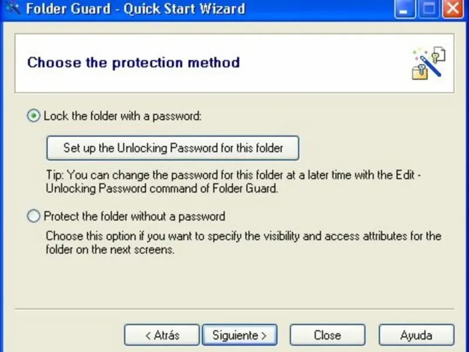This screenshot has height=352, width=469.
Task: Click the separator line above the navigation buttons
Action: click(235, 309)
